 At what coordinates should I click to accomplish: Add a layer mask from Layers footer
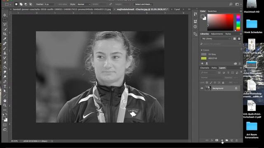click(x=217, y=140)
